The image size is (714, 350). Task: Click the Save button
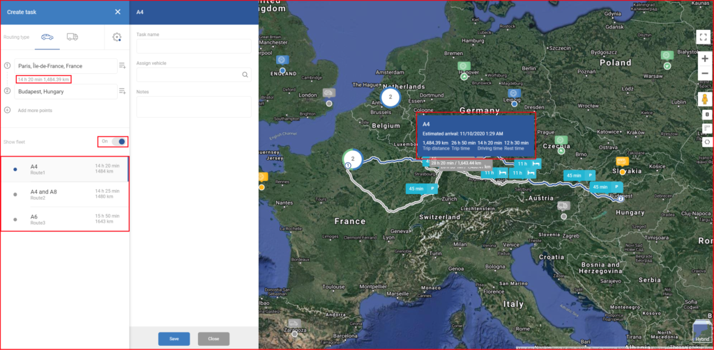click(174, 339)
